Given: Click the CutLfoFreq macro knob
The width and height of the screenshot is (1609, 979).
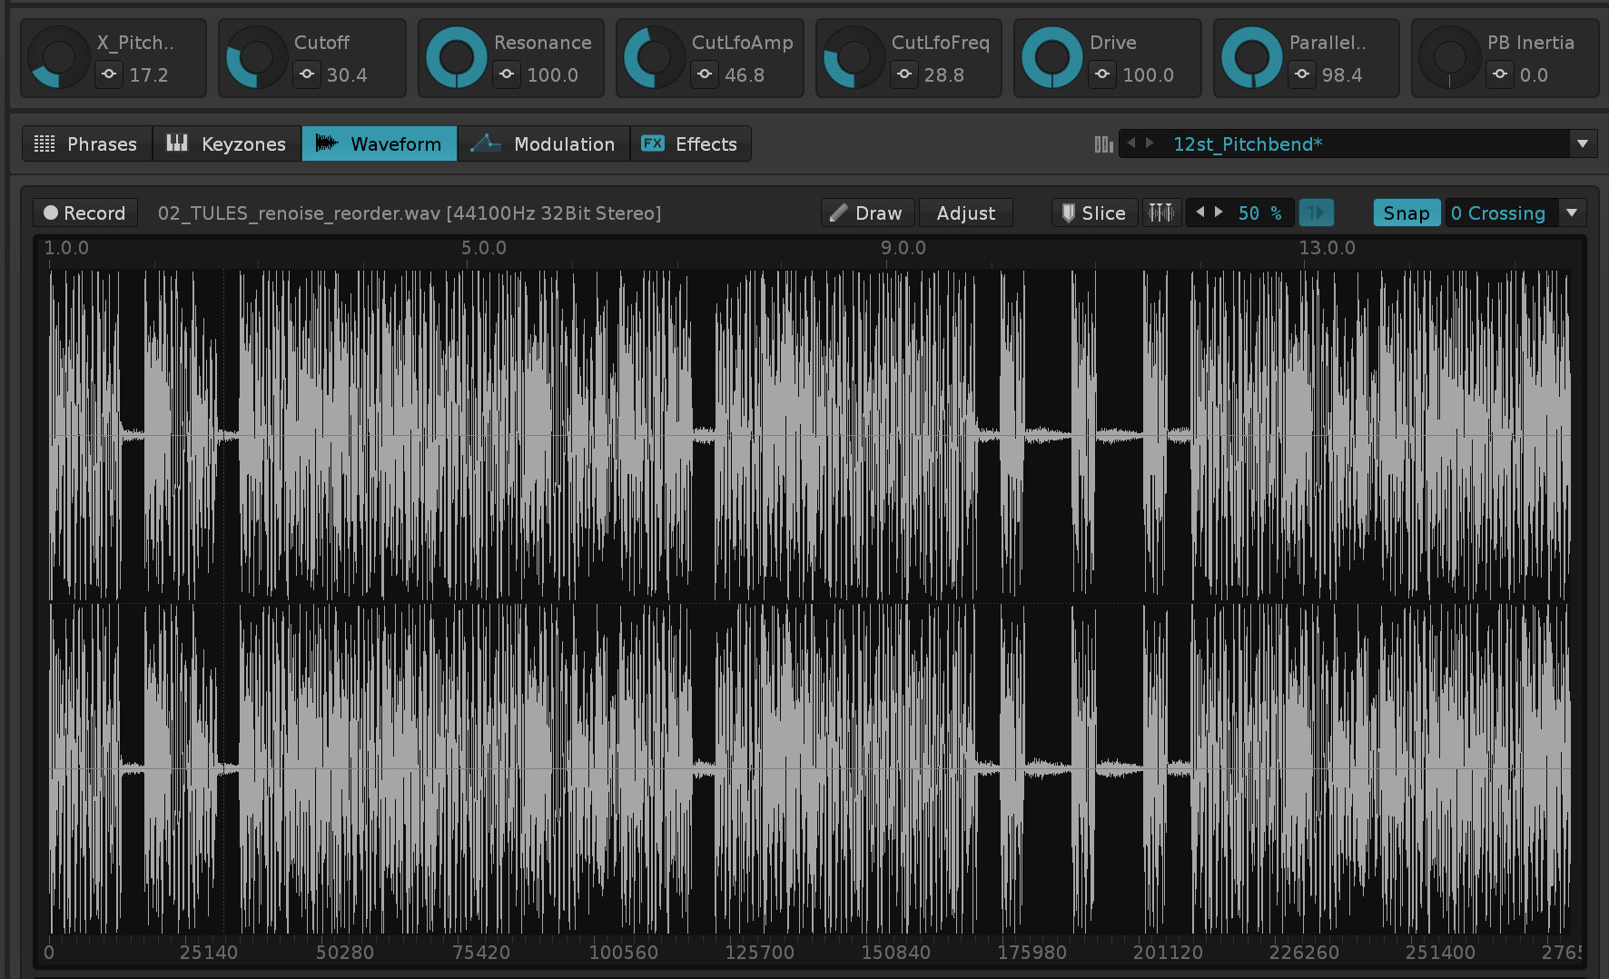Looking at the screenshot, I should pos(854,57).
